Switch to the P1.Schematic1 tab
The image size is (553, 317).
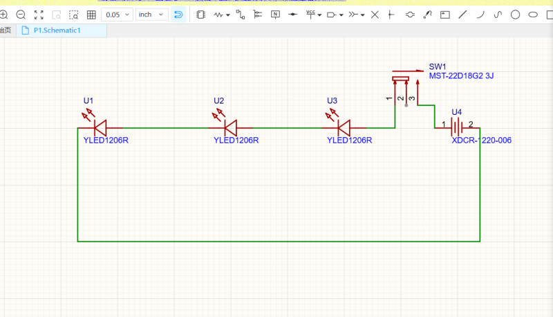point(62,30)
